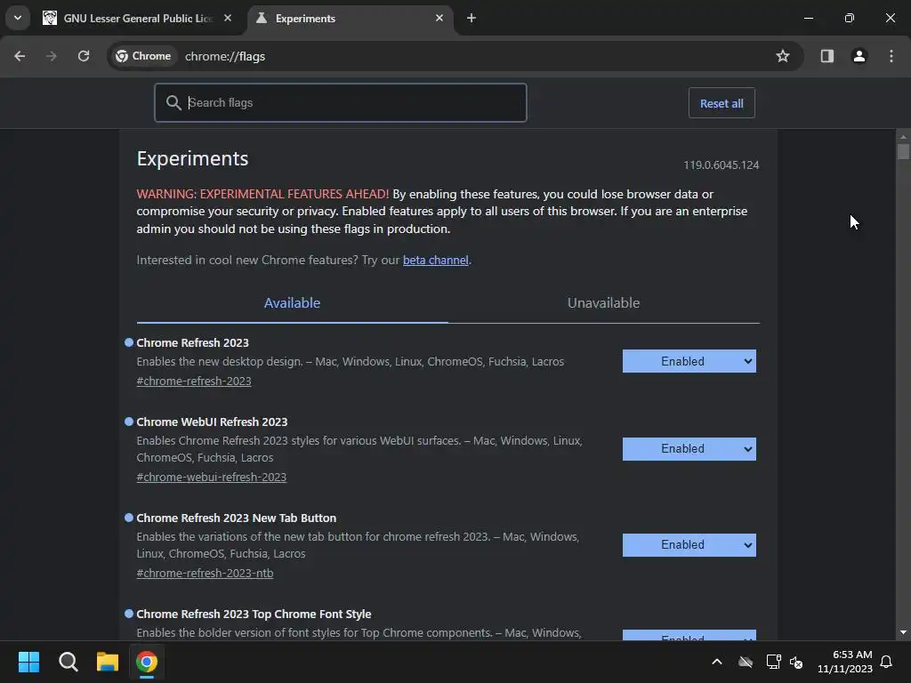
Task: Click the scroll down arrow of scrollbar
Action: 903,632
